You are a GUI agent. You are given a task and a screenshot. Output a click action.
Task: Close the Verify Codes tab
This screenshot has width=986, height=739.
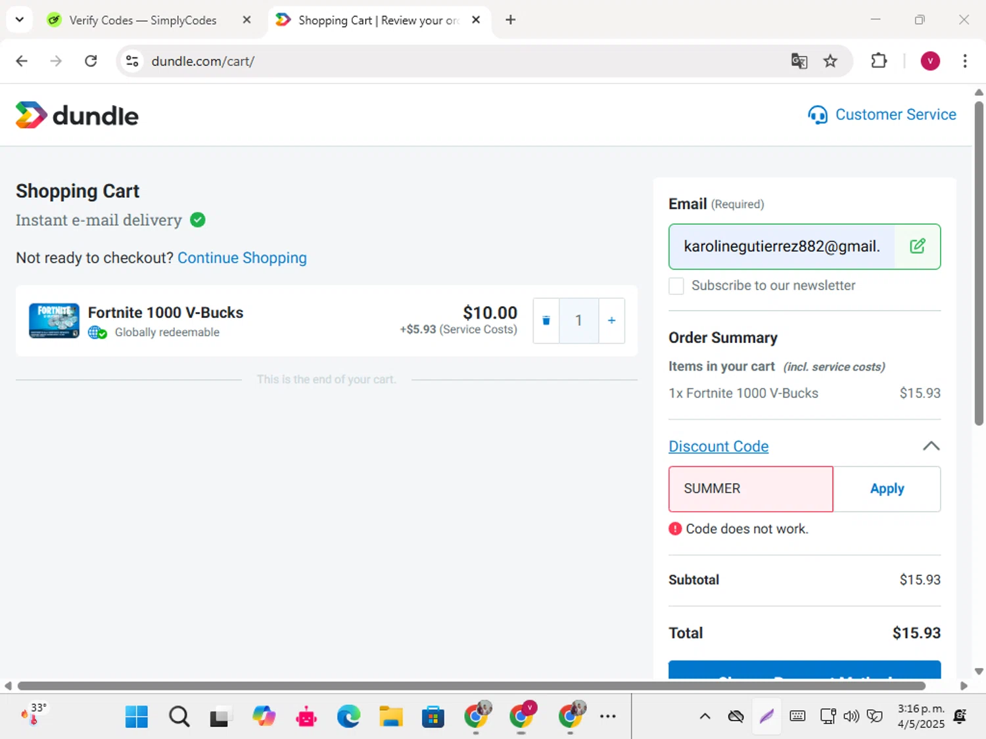246,20
